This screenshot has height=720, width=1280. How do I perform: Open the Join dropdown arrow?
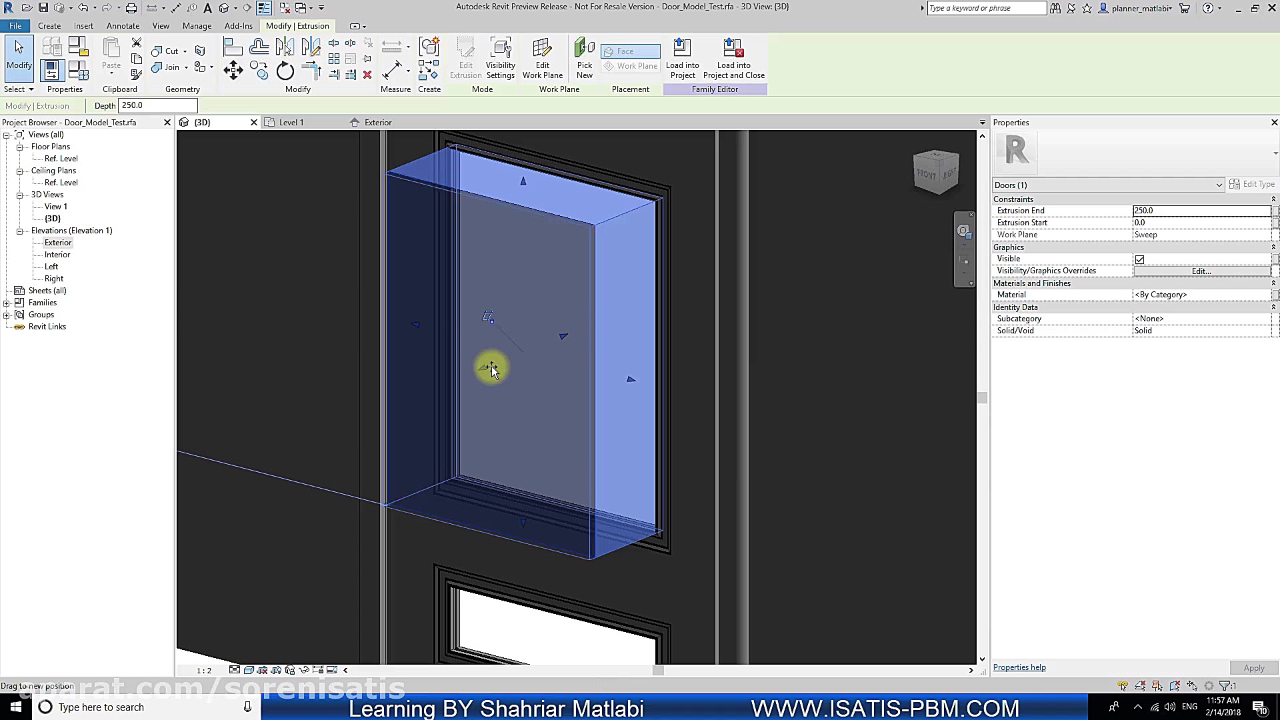(x=185, y=67)
